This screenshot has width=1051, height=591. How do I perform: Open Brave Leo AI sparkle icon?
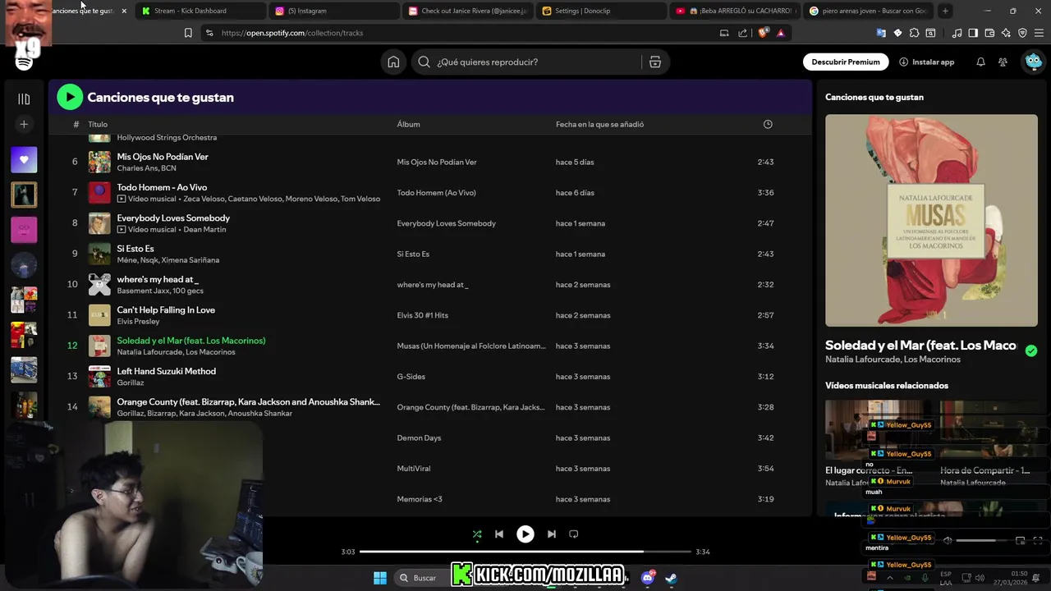tap(1006, 33)
